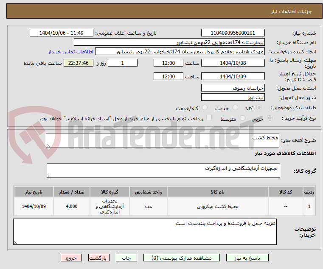
Task: Click the ردیف column header
Action: pyautogui.click(x=309, y=192)
